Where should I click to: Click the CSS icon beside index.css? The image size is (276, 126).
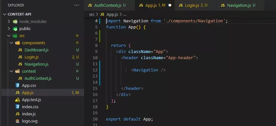(17, 107)
